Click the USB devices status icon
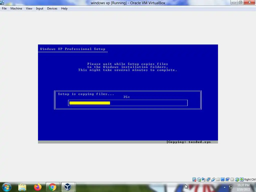Image resolution: width=256 pixels, height=192 pixels. point(213,179)
